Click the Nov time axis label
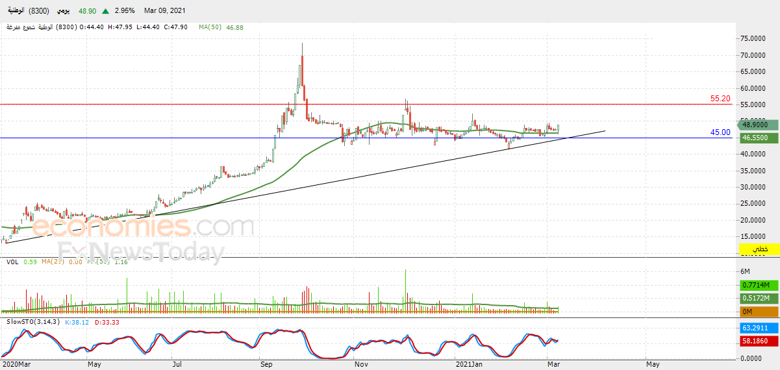 (x=360, y=365)
